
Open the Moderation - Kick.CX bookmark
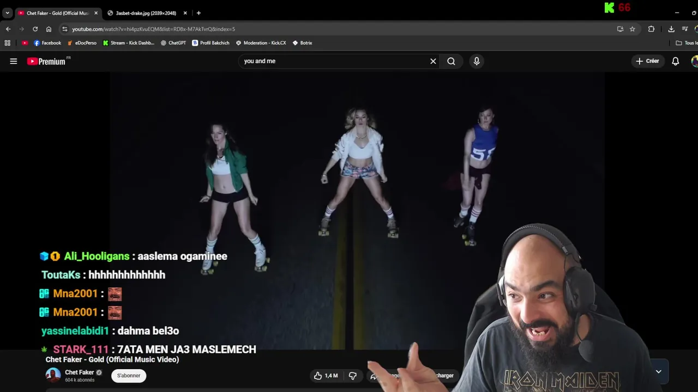261,43
